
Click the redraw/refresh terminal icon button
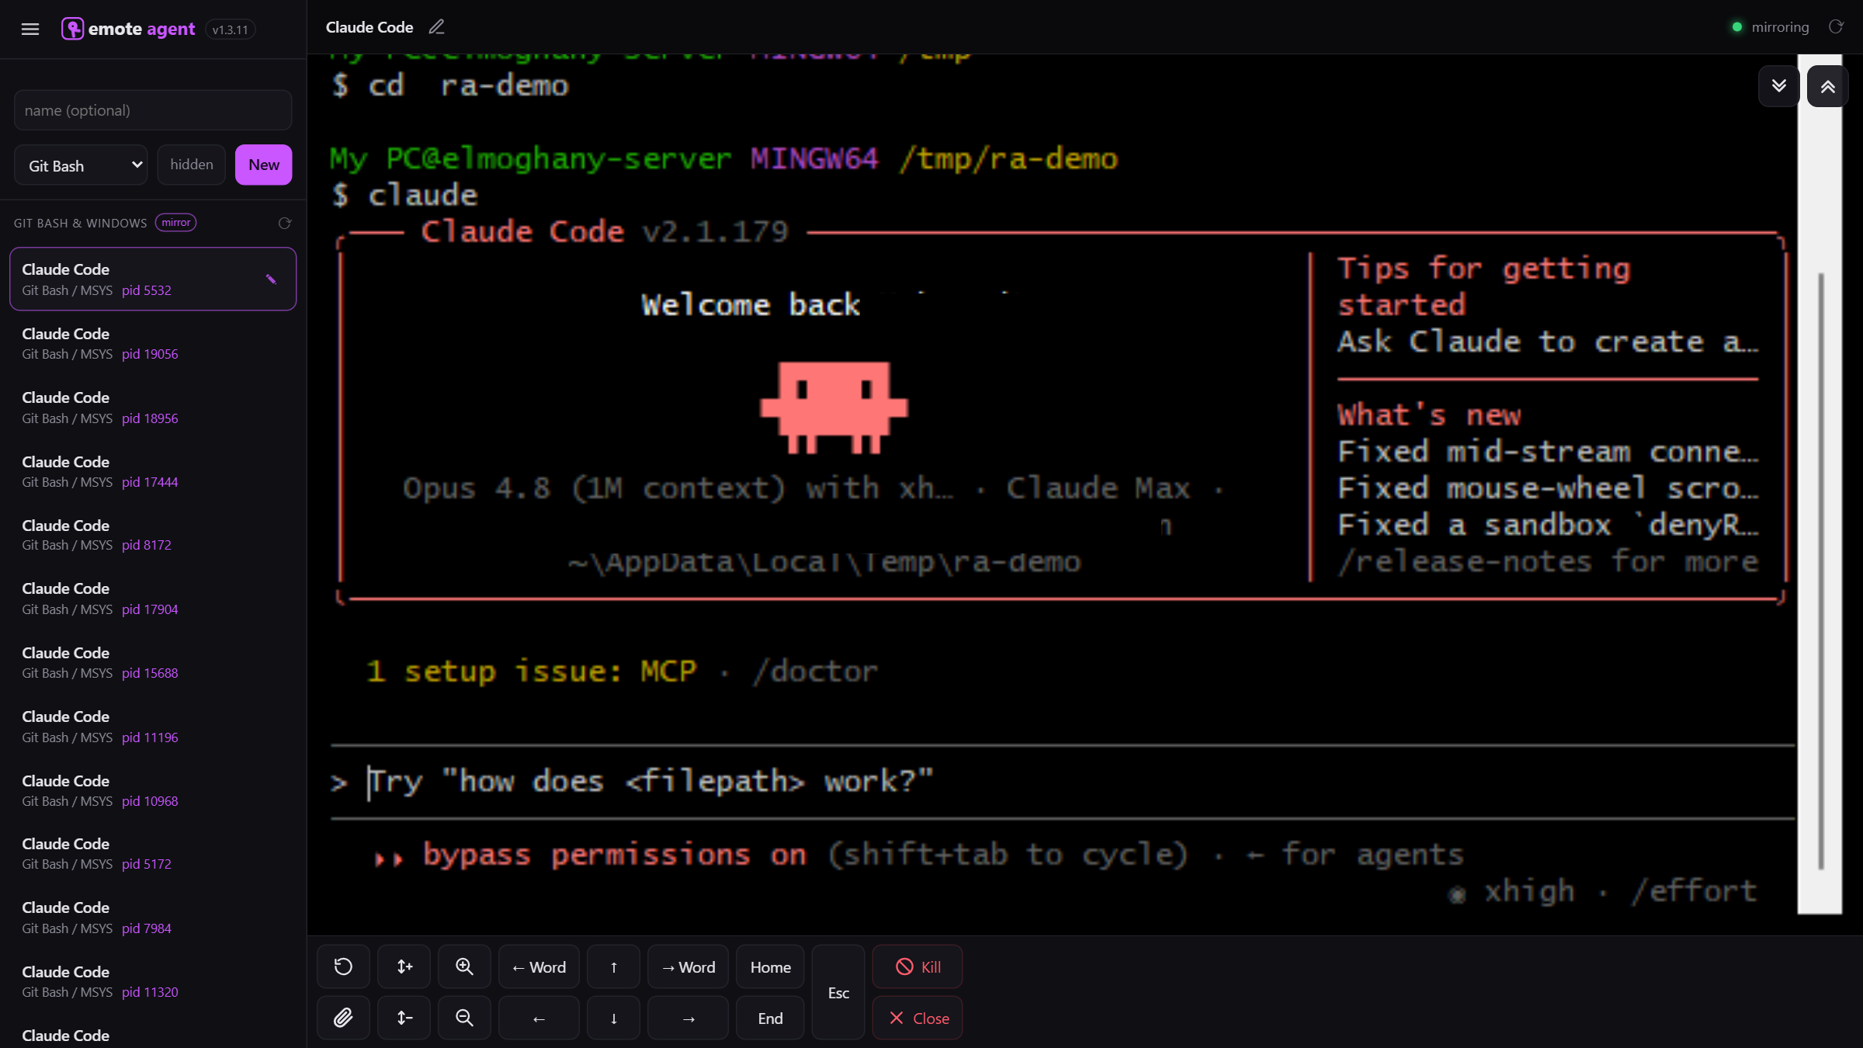pos(343,966)
